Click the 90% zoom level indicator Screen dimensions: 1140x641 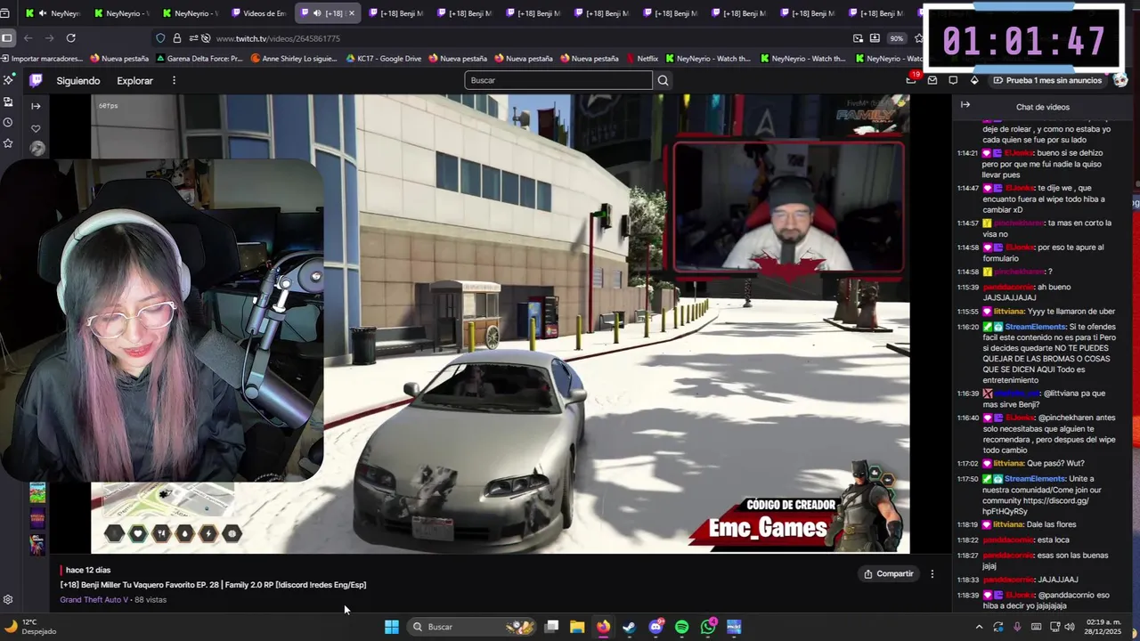pyautogui.click(x=896, y=38)
